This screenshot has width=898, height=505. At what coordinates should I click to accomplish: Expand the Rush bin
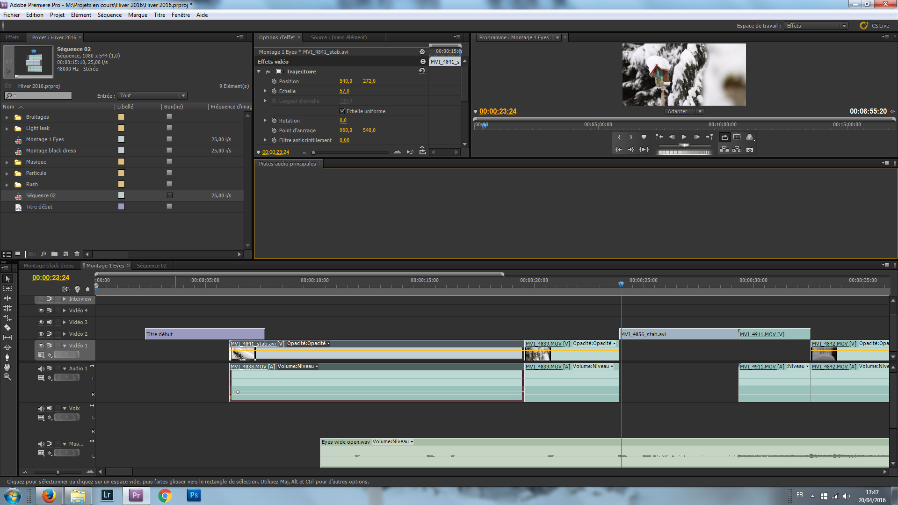click(7, 185)
